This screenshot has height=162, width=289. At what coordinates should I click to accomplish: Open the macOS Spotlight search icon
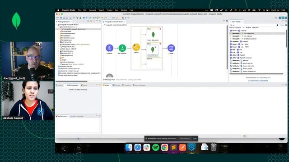[264, 10]
